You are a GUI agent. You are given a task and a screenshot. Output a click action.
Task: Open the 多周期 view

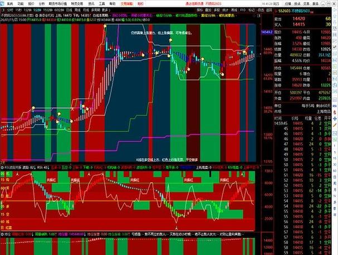[95, 10]
